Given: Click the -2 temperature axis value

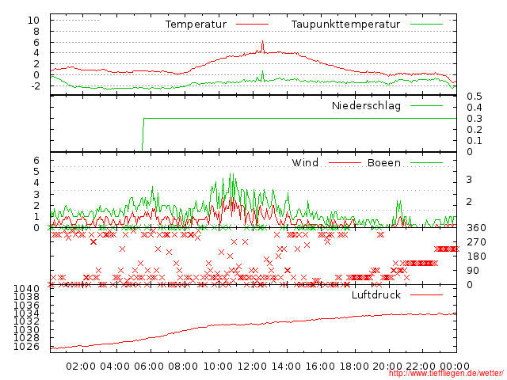Looking at the screenshot, I should 35,86.
